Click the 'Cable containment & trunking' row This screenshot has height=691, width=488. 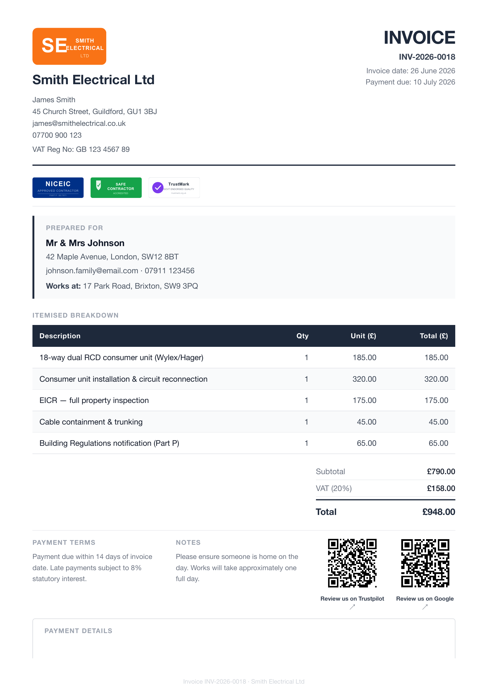[x=244, y=422]
